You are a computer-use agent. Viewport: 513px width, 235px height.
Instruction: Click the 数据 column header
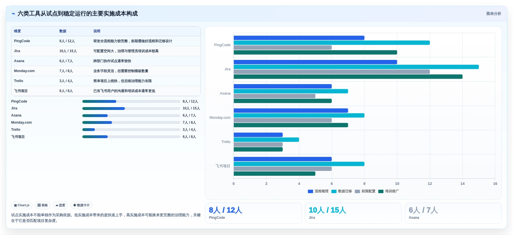click(63, 31)
